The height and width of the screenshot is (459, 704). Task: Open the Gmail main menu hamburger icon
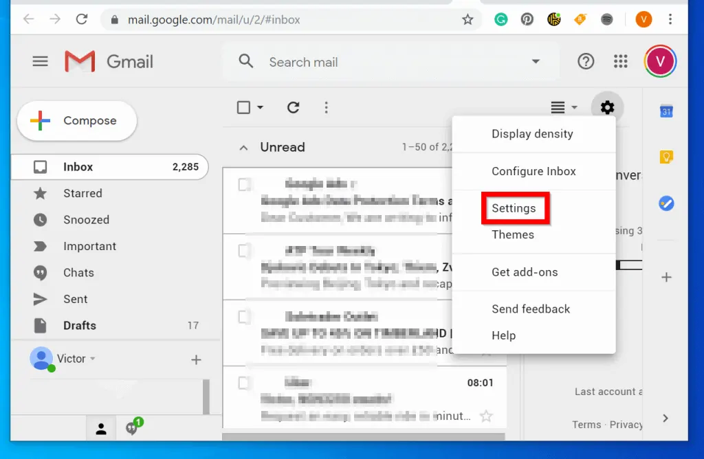(x=41, y=62)
